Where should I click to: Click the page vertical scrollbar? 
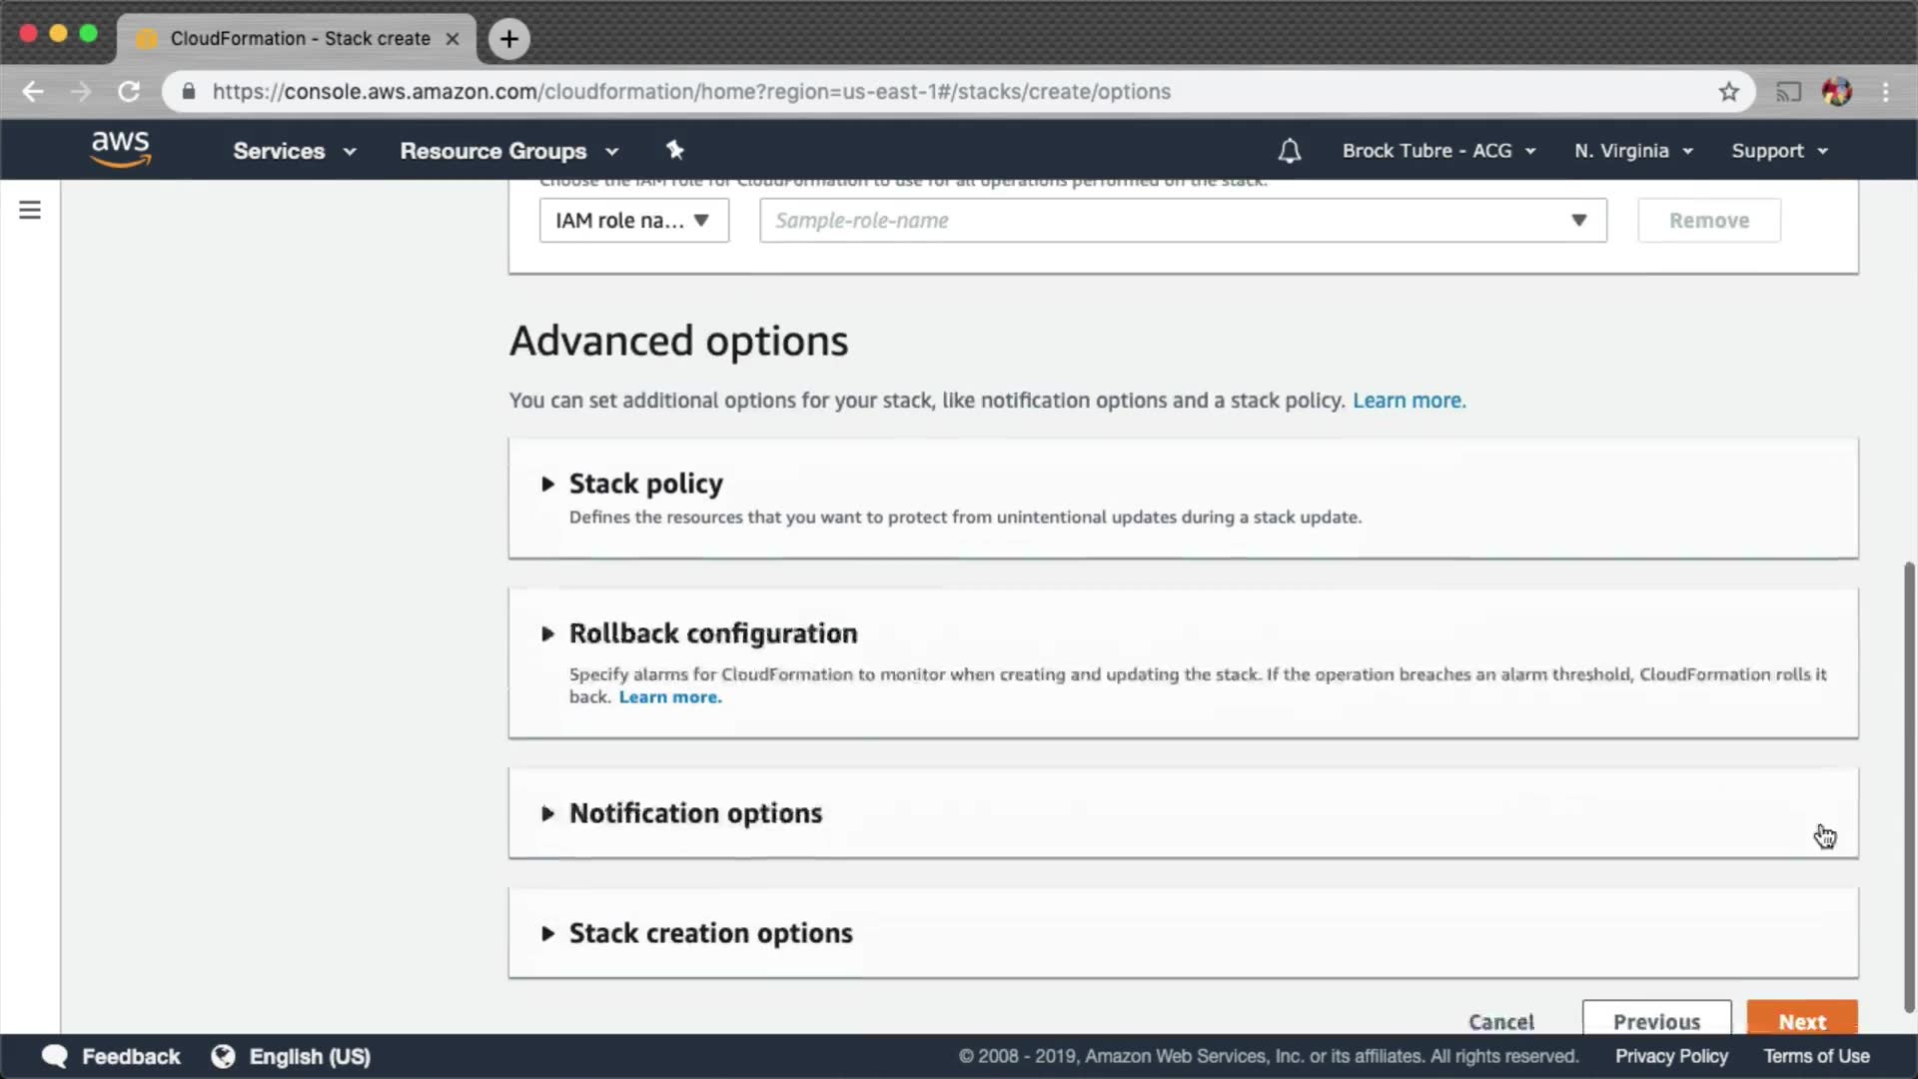click(x=1909, y=787)
